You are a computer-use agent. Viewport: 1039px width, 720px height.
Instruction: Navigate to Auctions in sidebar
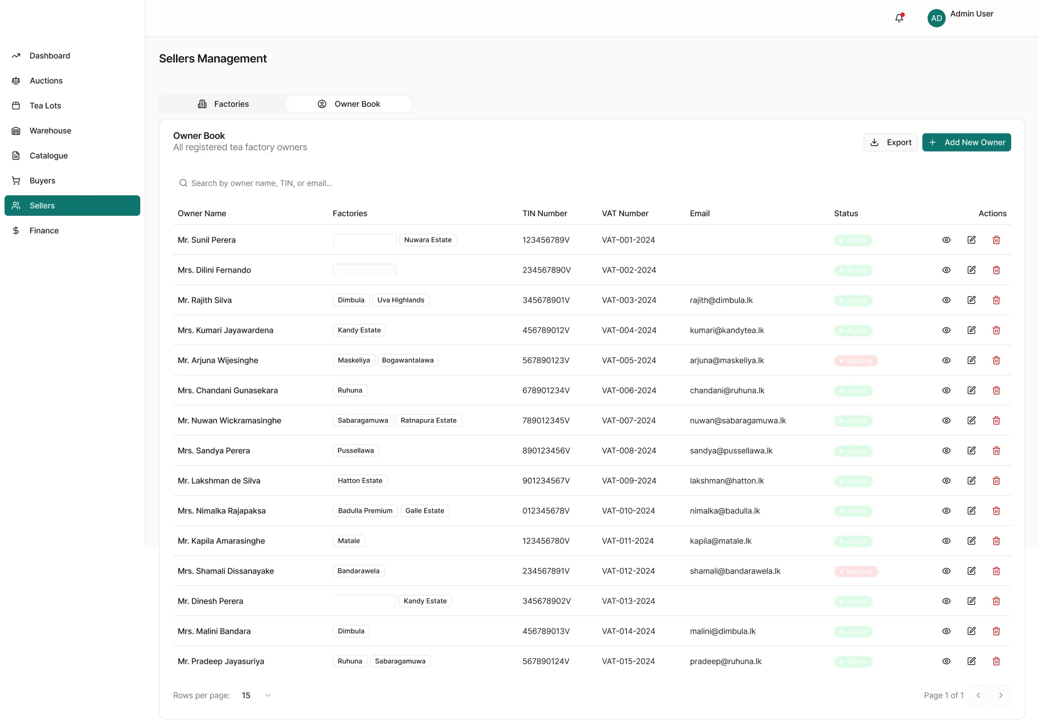[x=72, y=81]
